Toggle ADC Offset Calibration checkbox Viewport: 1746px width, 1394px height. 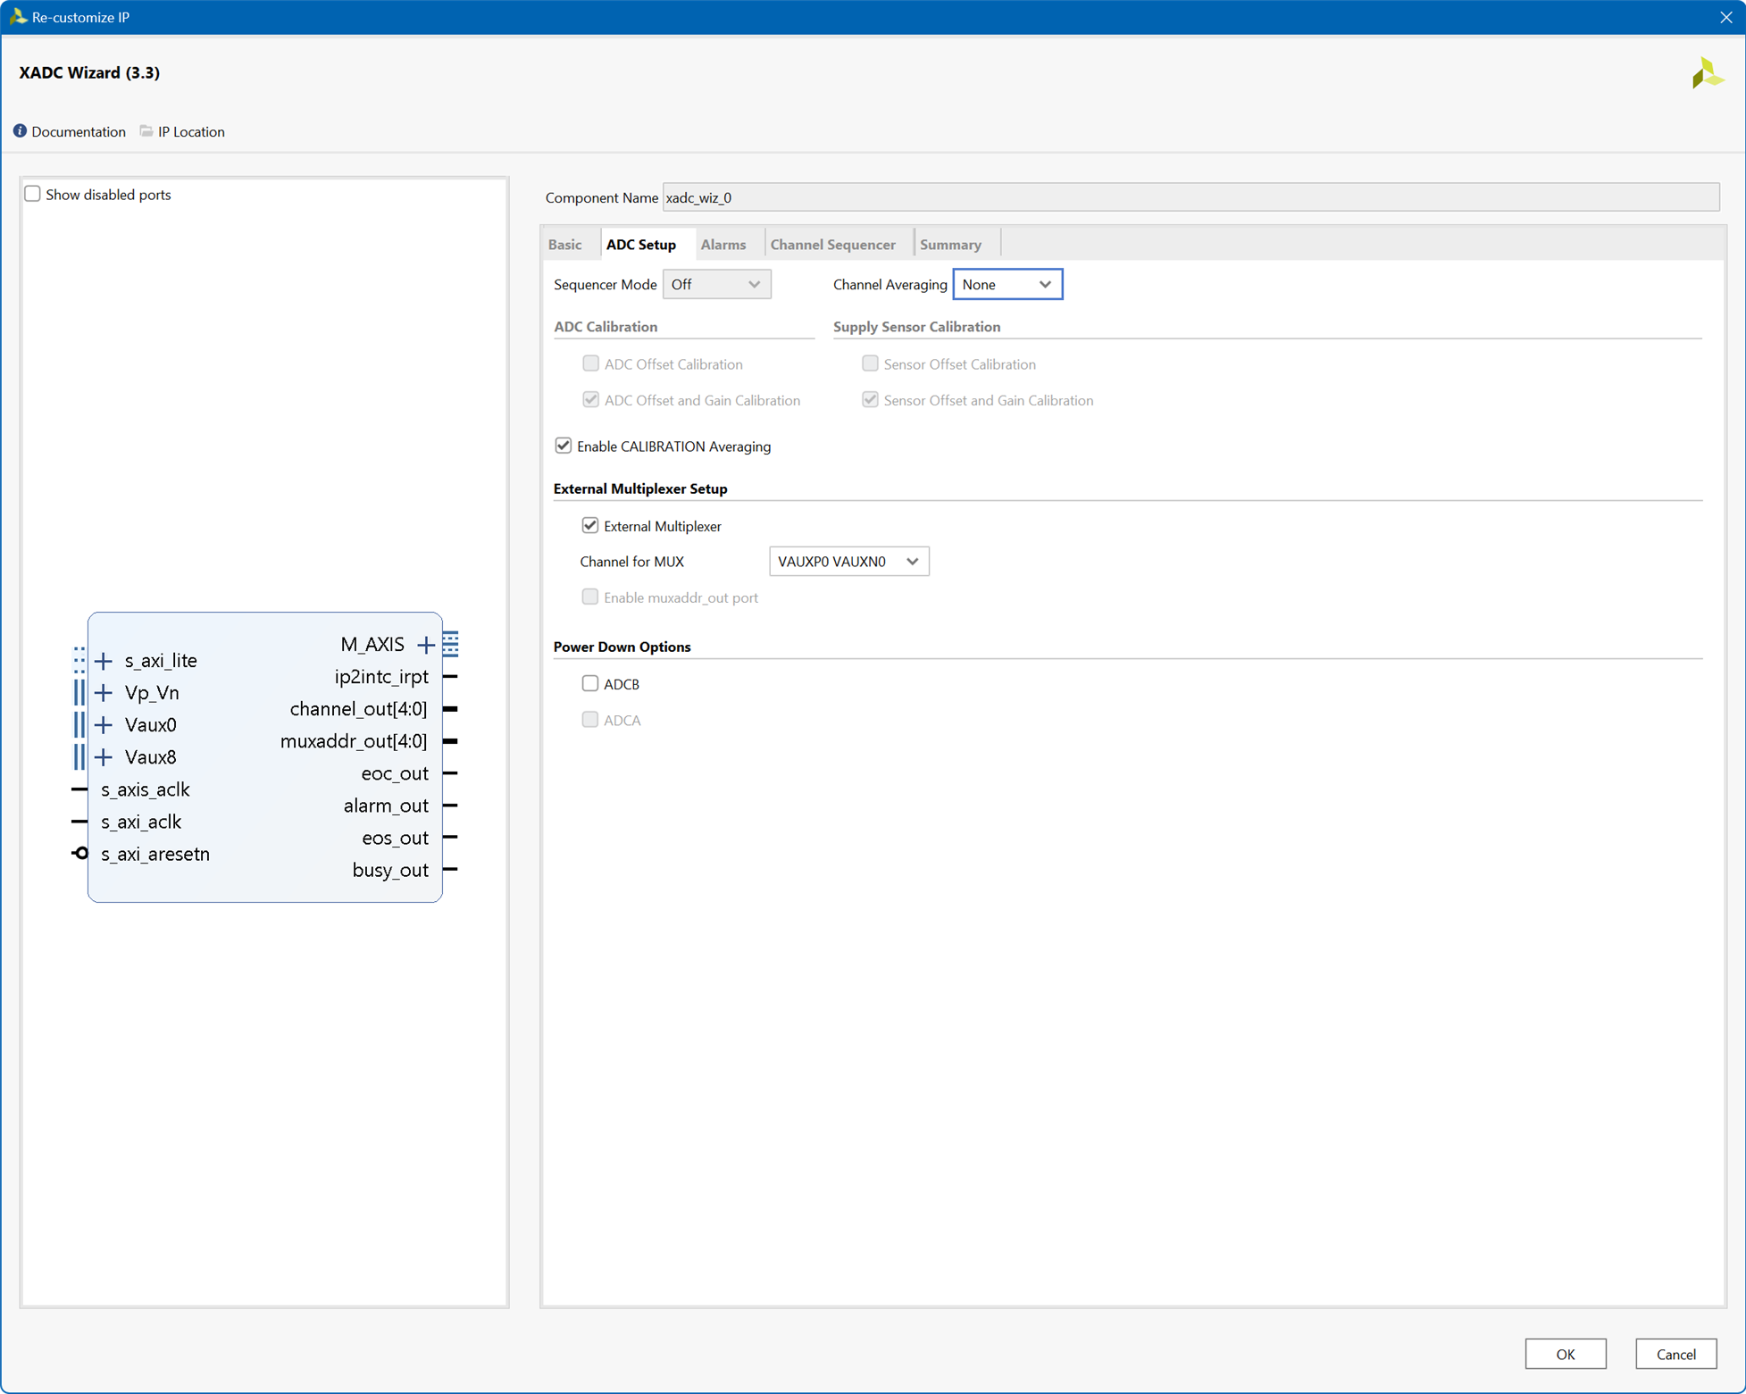(x=590, y=363)
